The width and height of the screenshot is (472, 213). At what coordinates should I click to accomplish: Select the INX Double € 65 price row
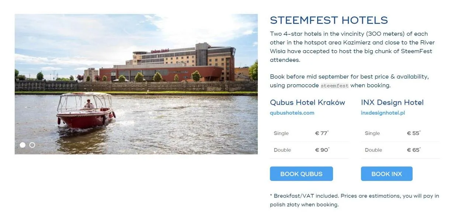pos(400,150)
